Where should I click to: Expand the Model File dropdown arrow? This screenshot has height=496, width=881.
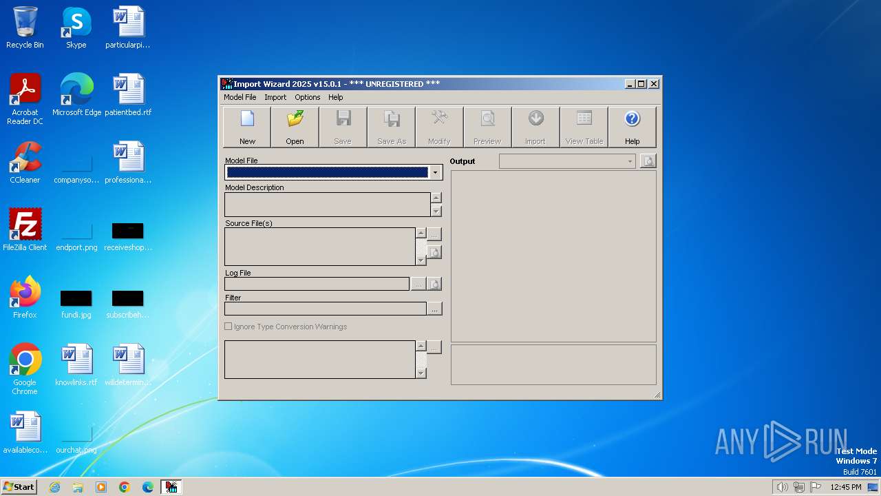point(435,172)
